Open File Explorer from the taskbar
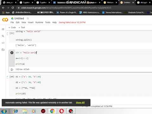The width and height of the screenshot is (152, 114). click(25, 111)
